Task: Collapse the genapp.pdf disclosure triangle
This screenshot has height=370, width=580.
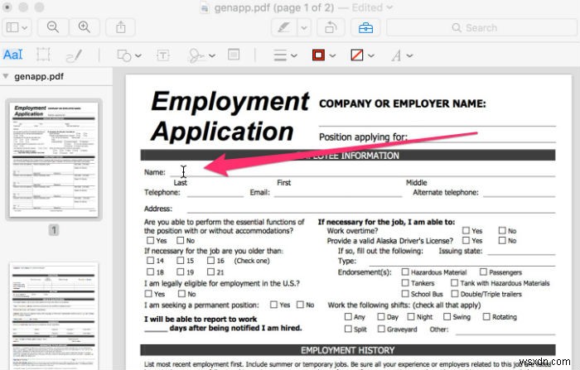Action: 6,76
